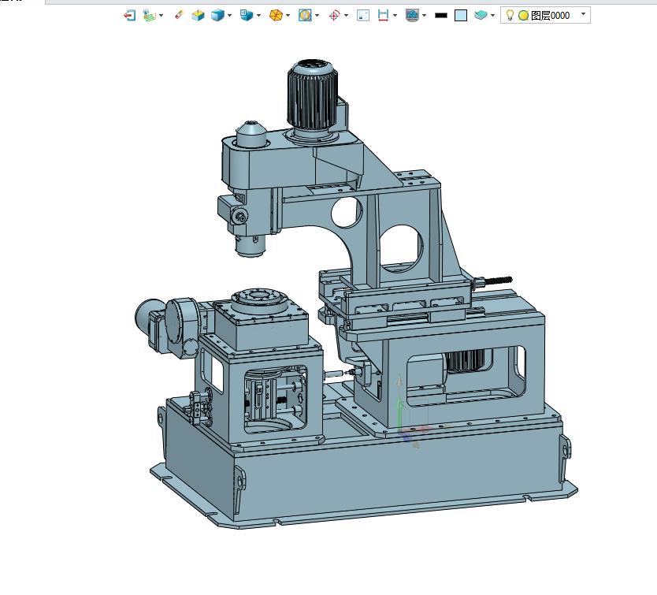Image resolution: width=657 pixels, height=595 pixels.
Task: Expand the orange polyhedron dropdown arrow
Action: (288, 16)
